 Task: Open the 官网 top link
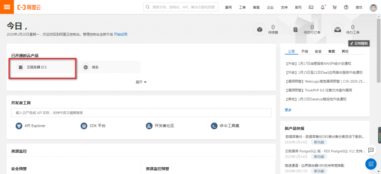(298, 7)
